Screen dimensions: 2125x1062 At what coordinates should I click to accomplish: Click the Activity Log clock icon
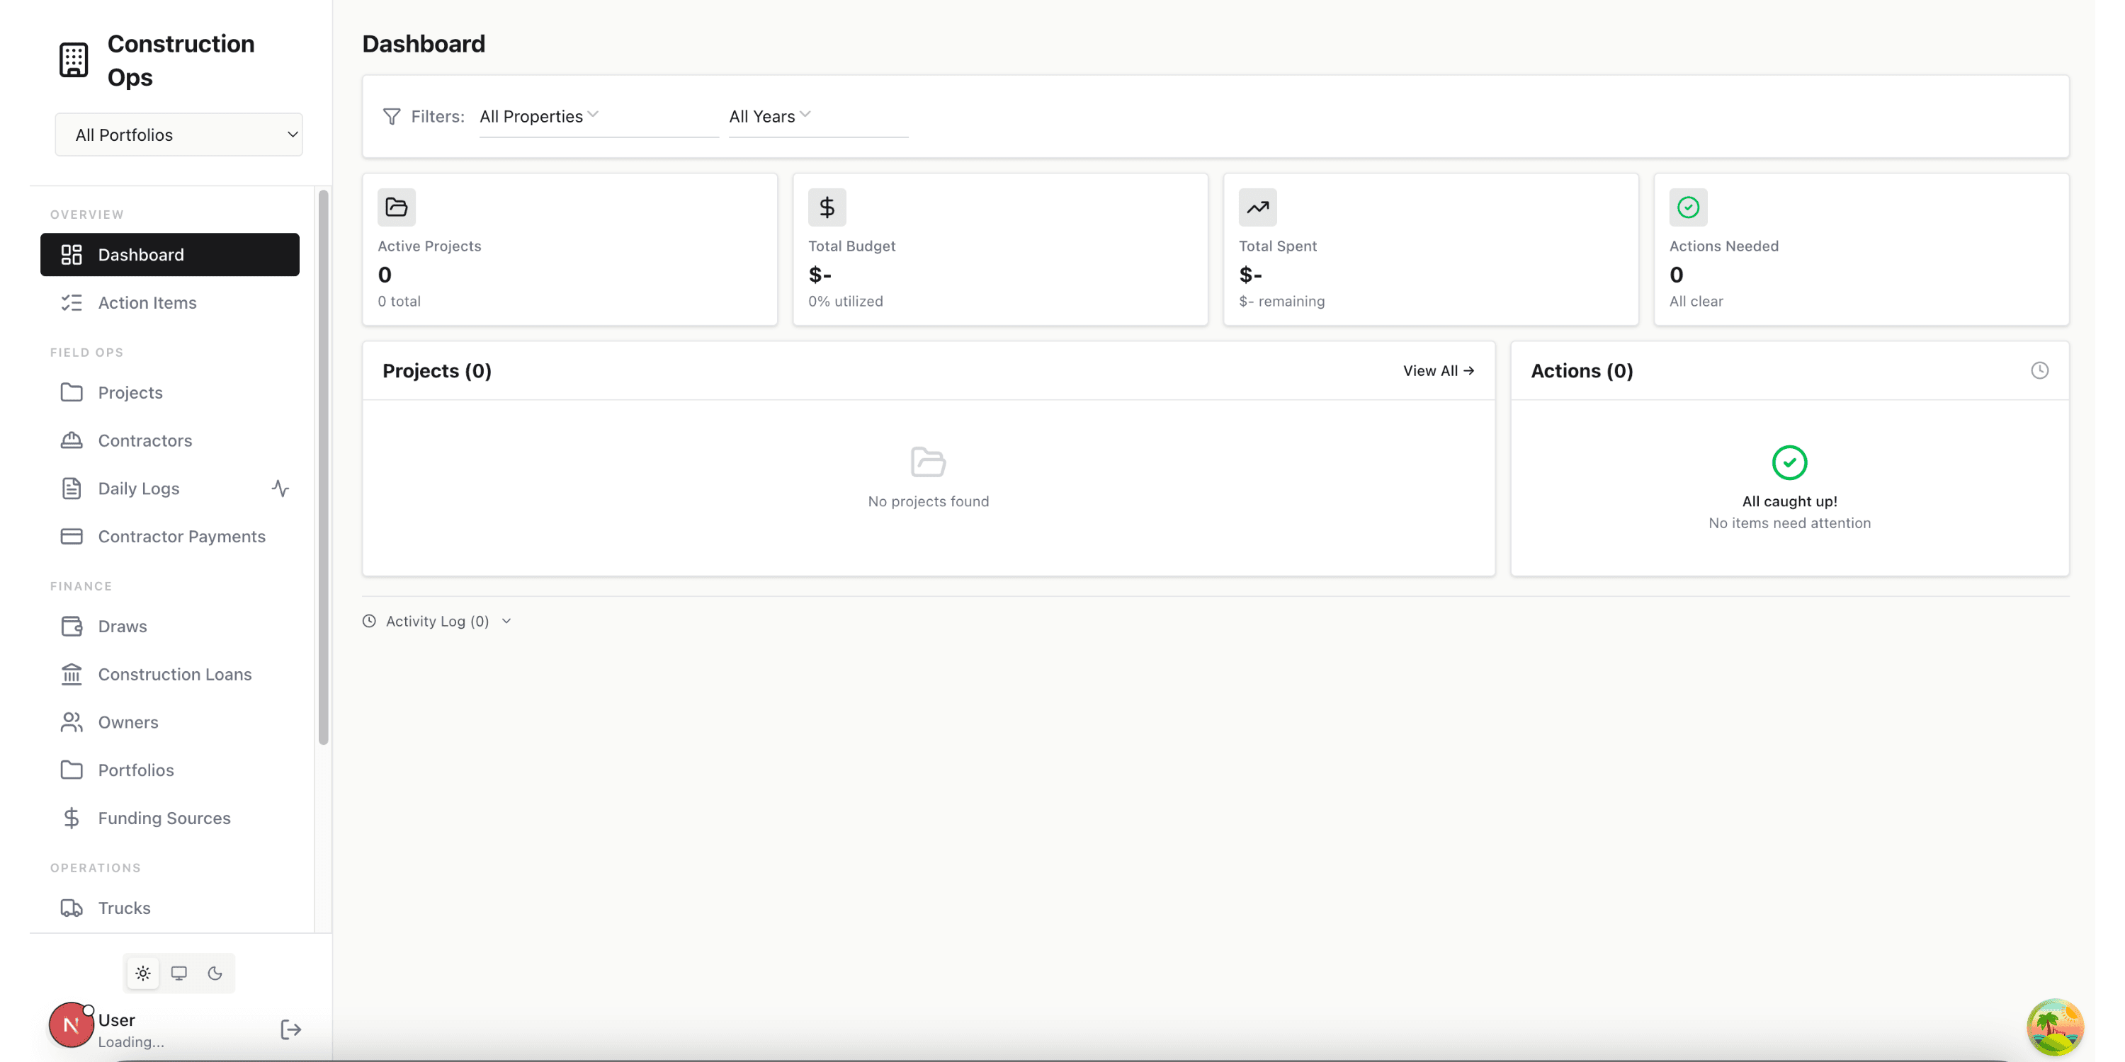coord(370,621)
